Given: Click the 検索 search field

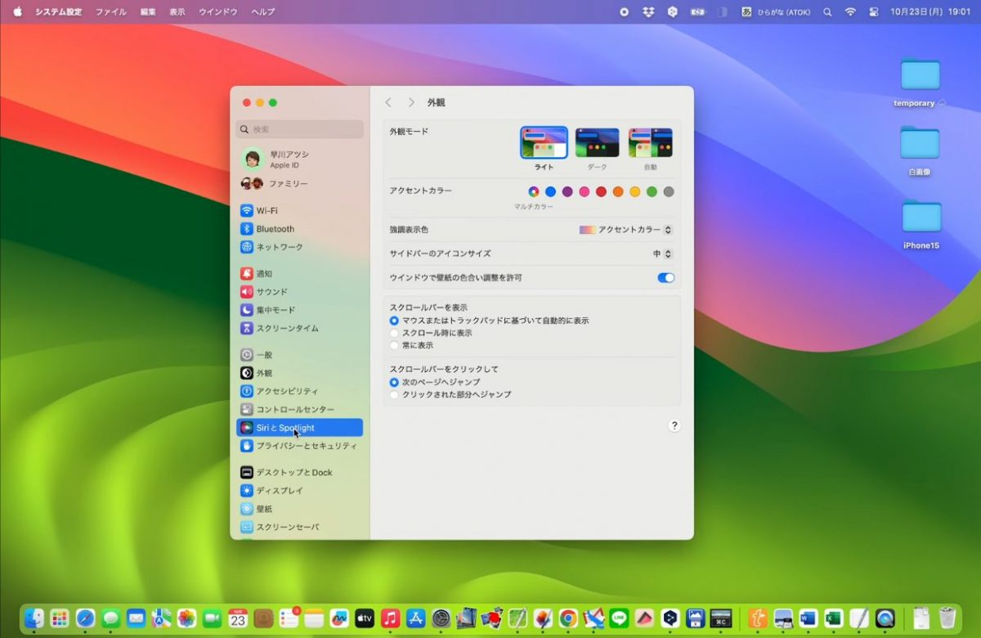Looking at the screenshot, I should (299, 129).
